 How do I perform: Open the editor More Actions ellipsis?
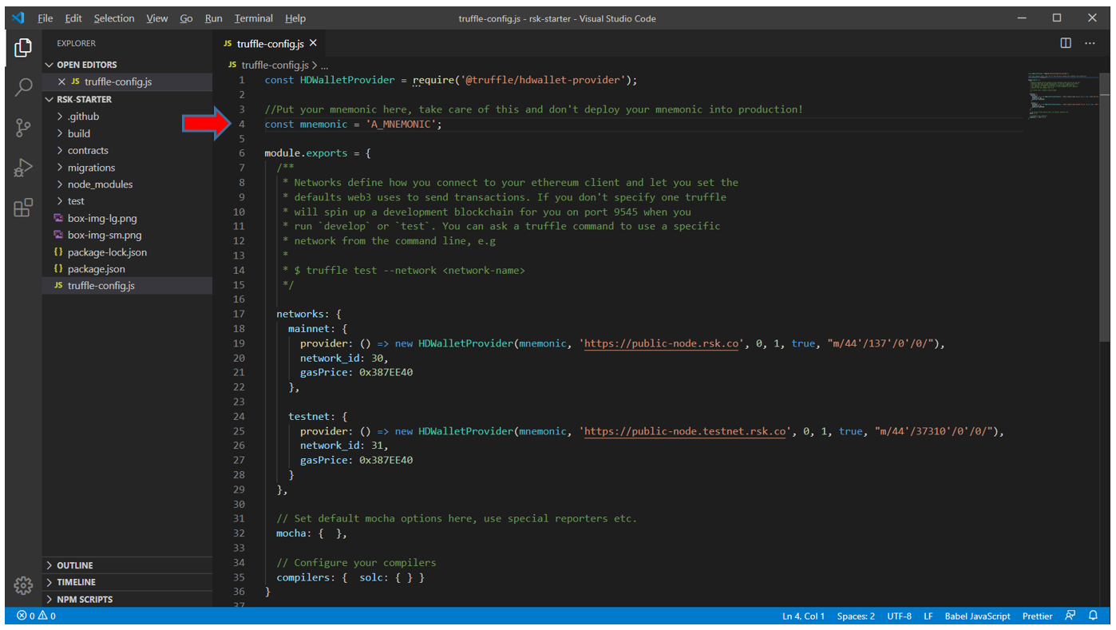click(x=1090, y=43)
